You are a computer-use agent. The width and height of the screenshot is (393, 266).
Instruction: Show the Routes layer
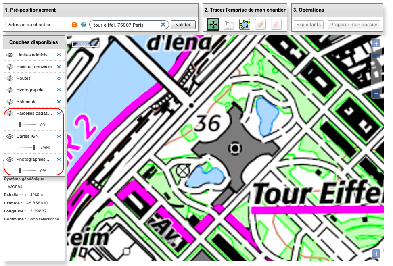click(10, 78)
